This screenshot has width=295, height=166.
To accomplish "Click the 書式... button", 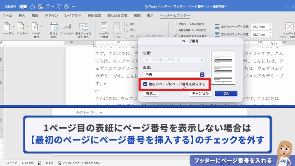I will pyautogui.click(x=151, y=93).
